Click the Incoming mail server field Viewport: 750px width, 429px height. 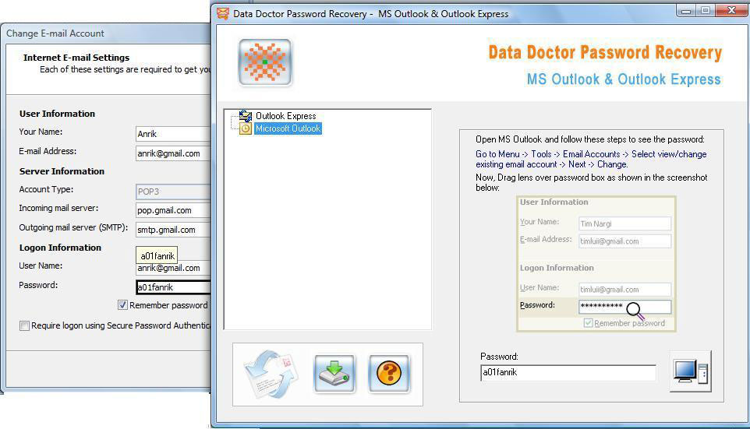pyautogui.click(x=173, y=210)
